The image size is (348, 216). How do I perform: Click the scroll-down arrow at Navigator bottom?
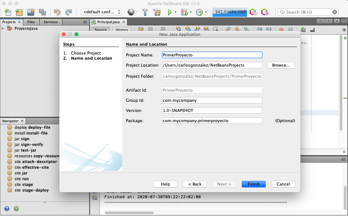click(x=45, y=203)
